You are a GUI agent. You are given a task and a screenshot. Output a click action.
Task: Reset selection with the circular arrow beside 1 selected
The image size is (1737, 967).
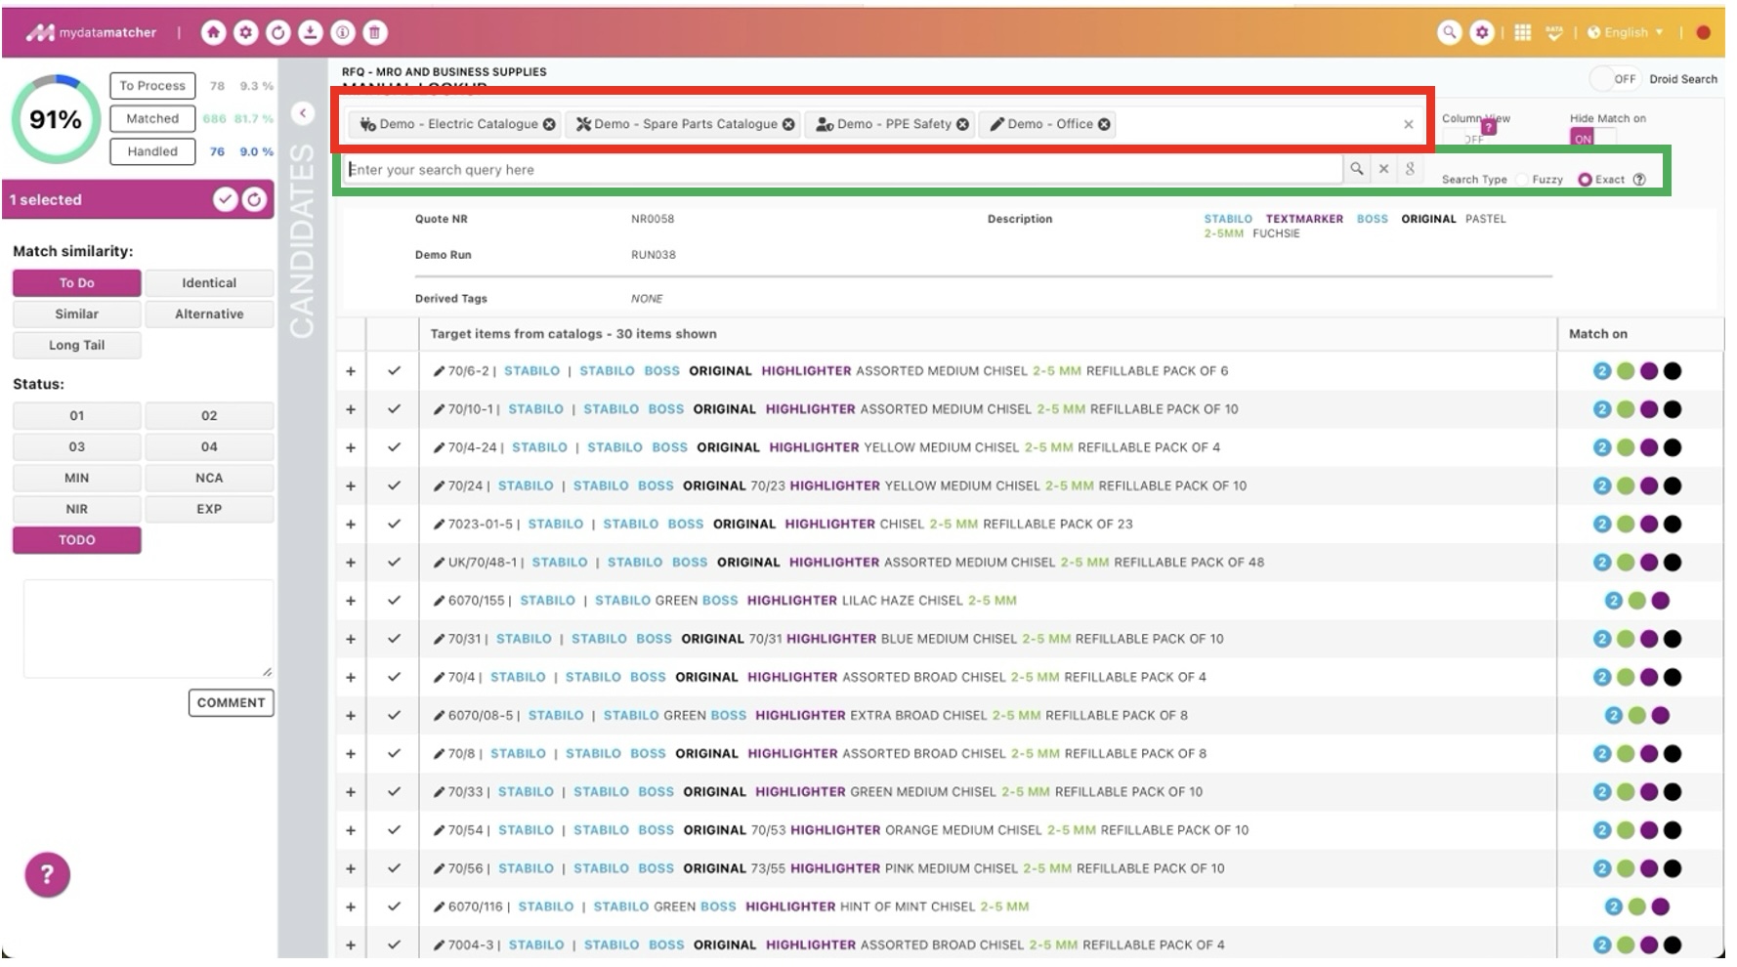[254, 199]
